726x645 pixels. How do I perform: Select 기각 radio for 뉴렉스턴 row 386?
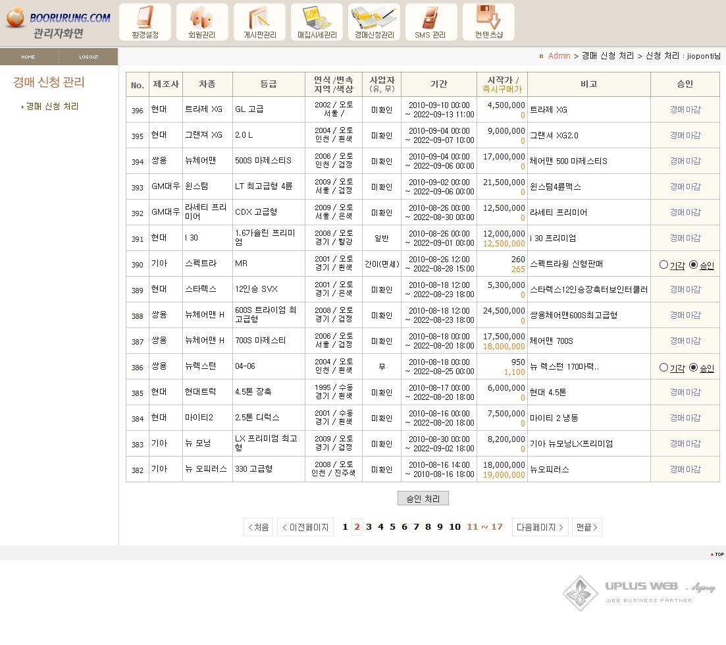664,367
